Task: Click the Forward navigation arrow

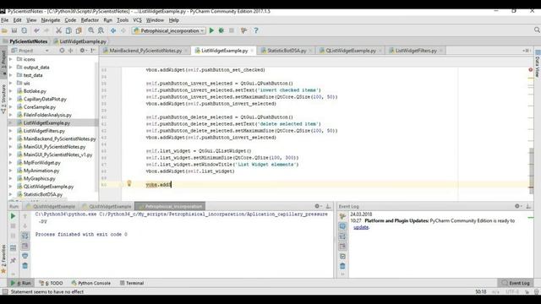Action: 123,30
